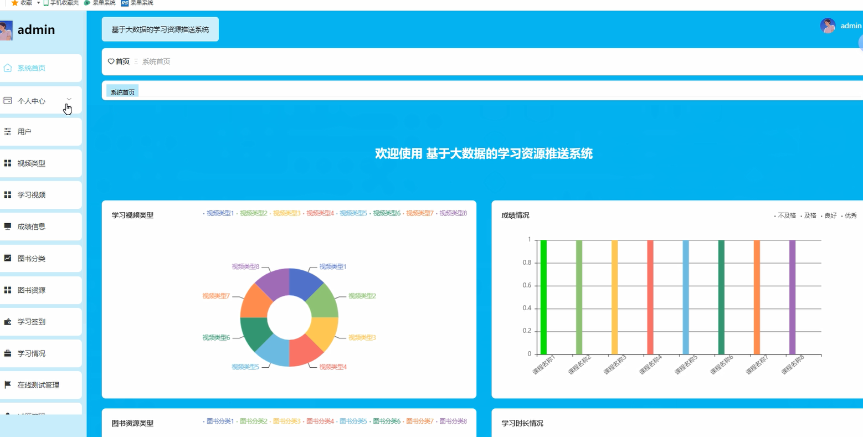Click the 基于大数据的学习资源推送系统 title button
This screenshot has width=863, height=437.
pyautogui.click(x=160, y=28)
